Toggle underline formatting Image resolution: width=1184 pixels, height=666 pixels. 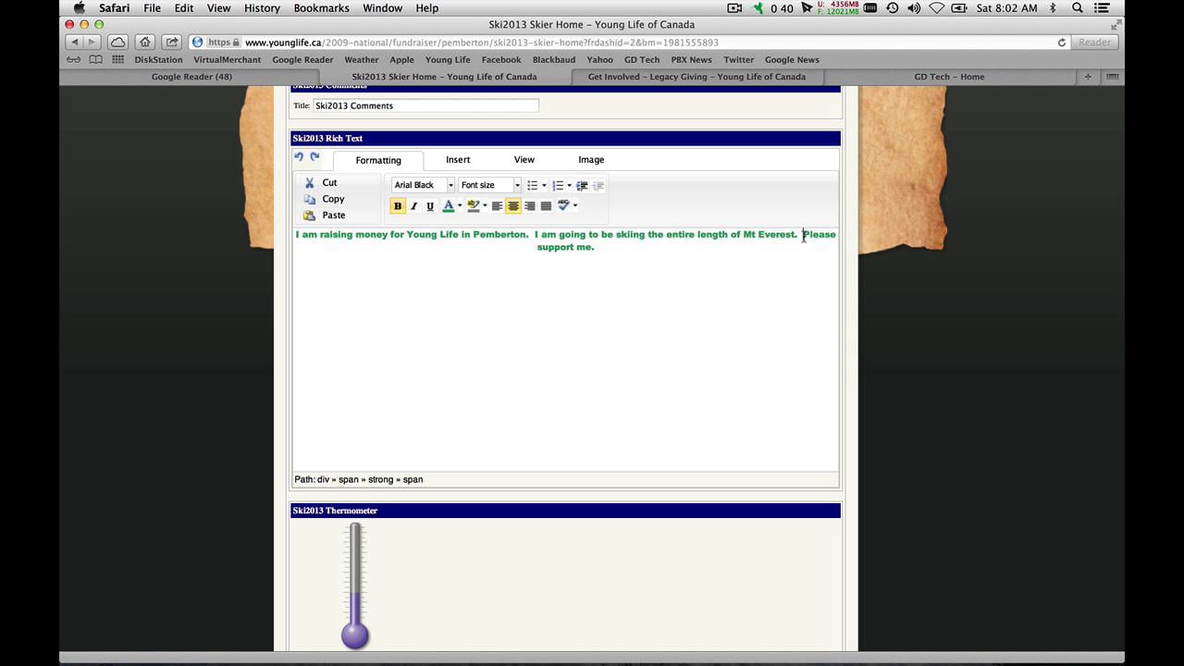tap(429, 206)
